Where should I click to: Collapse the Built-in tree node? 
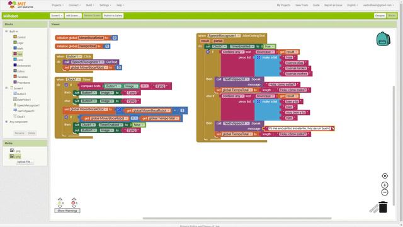point(6,31)
